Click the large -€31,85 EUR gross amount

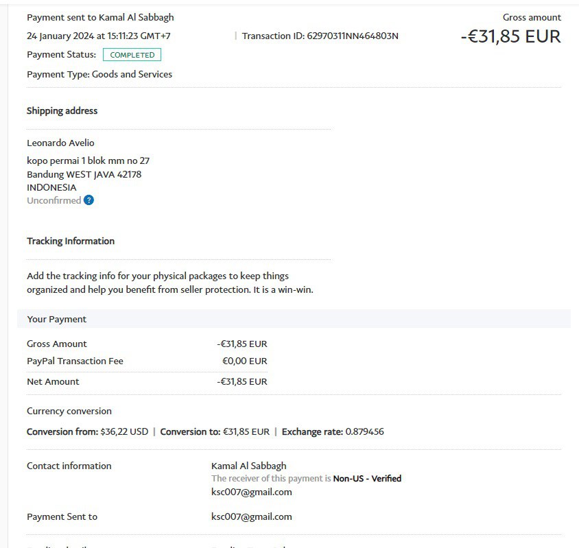(x=510, y=36)
